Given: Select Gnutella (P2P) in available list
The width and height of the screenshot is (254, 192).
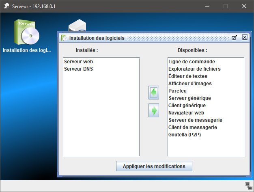Looking at the screenshot, I should point(185,135).
